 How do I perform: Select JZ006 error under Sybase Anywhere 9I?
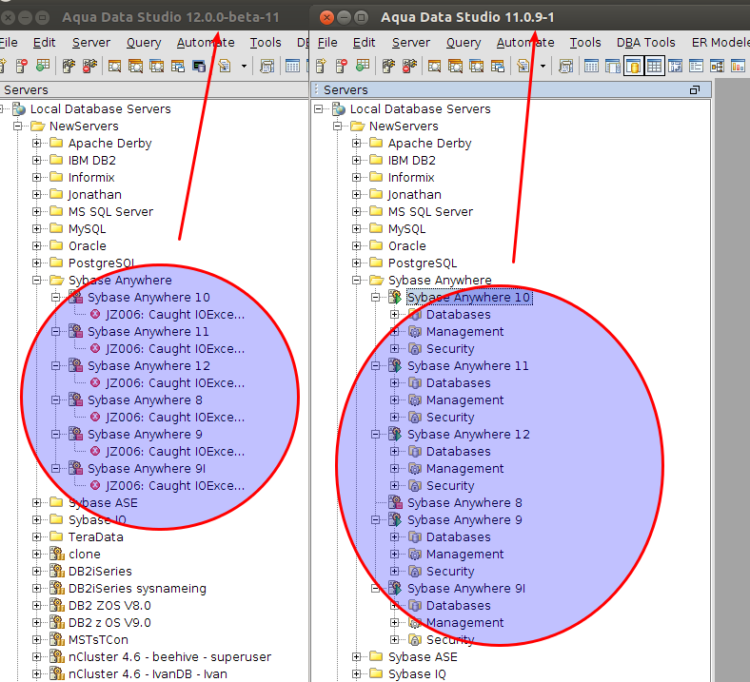pos(175,485)
